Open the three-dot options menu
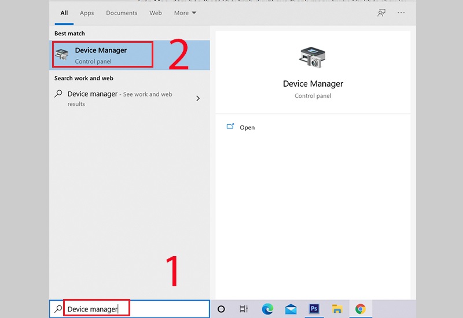Image resolution: width=463 pixels, height=318 pixels. [401, 13]
